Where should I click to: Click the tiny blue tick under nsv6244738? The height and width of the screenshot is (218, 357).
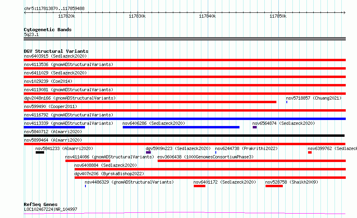coord(216,152)
